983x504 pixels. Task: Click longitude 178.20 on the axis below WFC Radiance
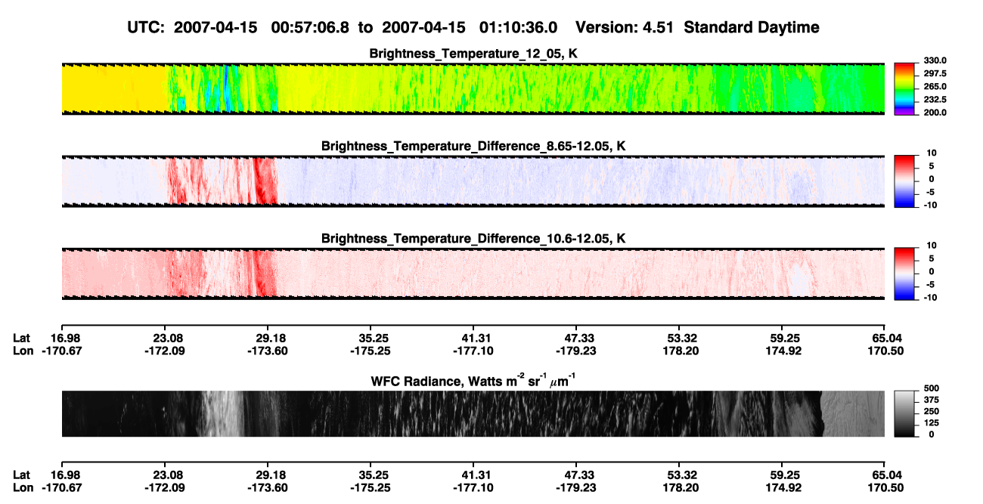681,487
